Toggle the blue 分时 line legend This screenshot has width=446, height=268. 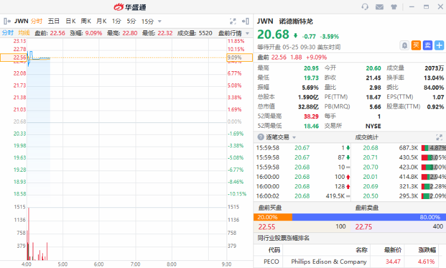[8, 33]
